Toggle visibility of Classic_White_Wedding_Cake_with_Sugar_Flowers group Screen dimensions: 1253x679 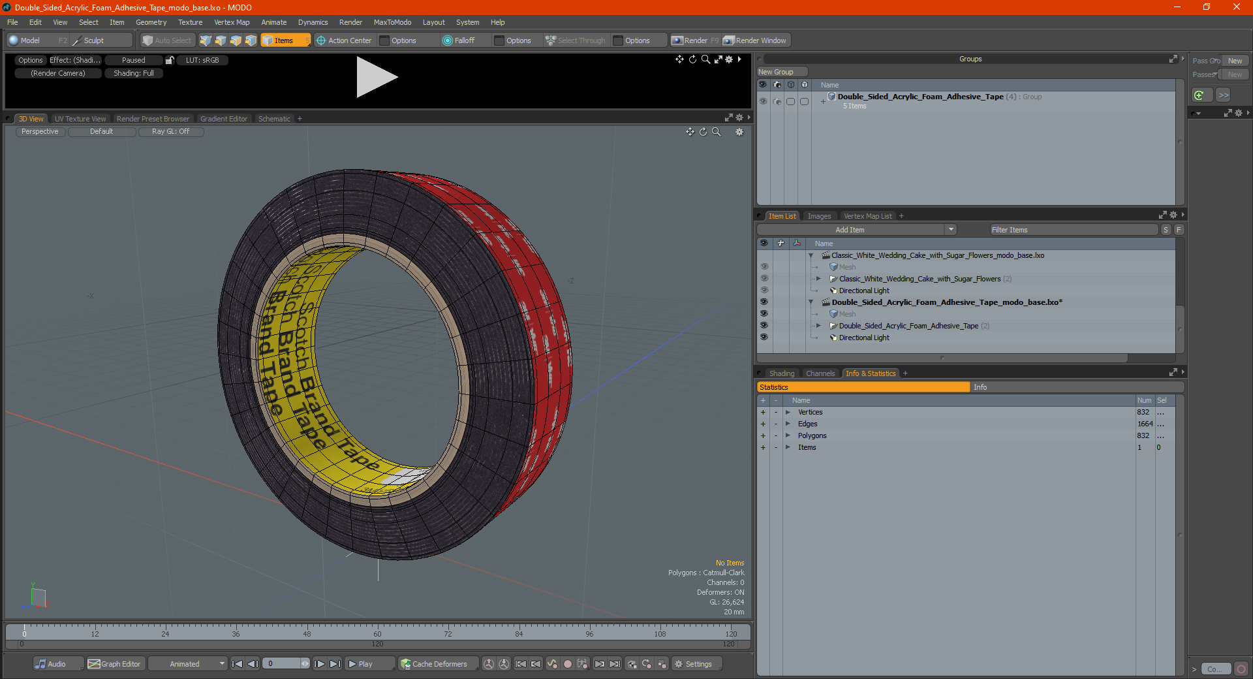pyautogui.click(x=764, y=279)
